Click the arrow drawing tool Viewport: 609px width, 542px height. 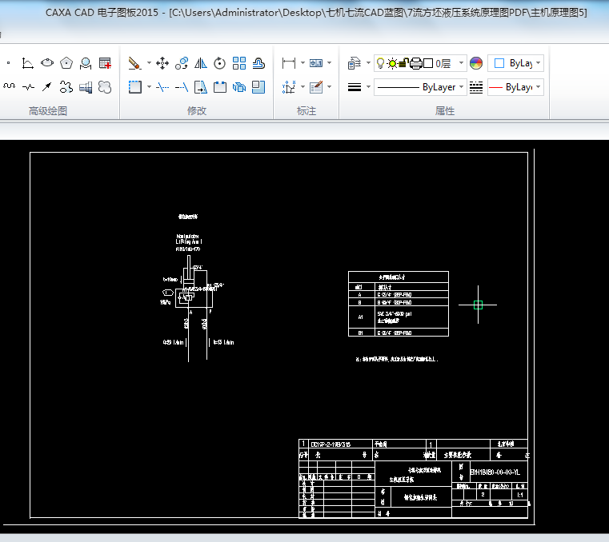tap(47, 86)
